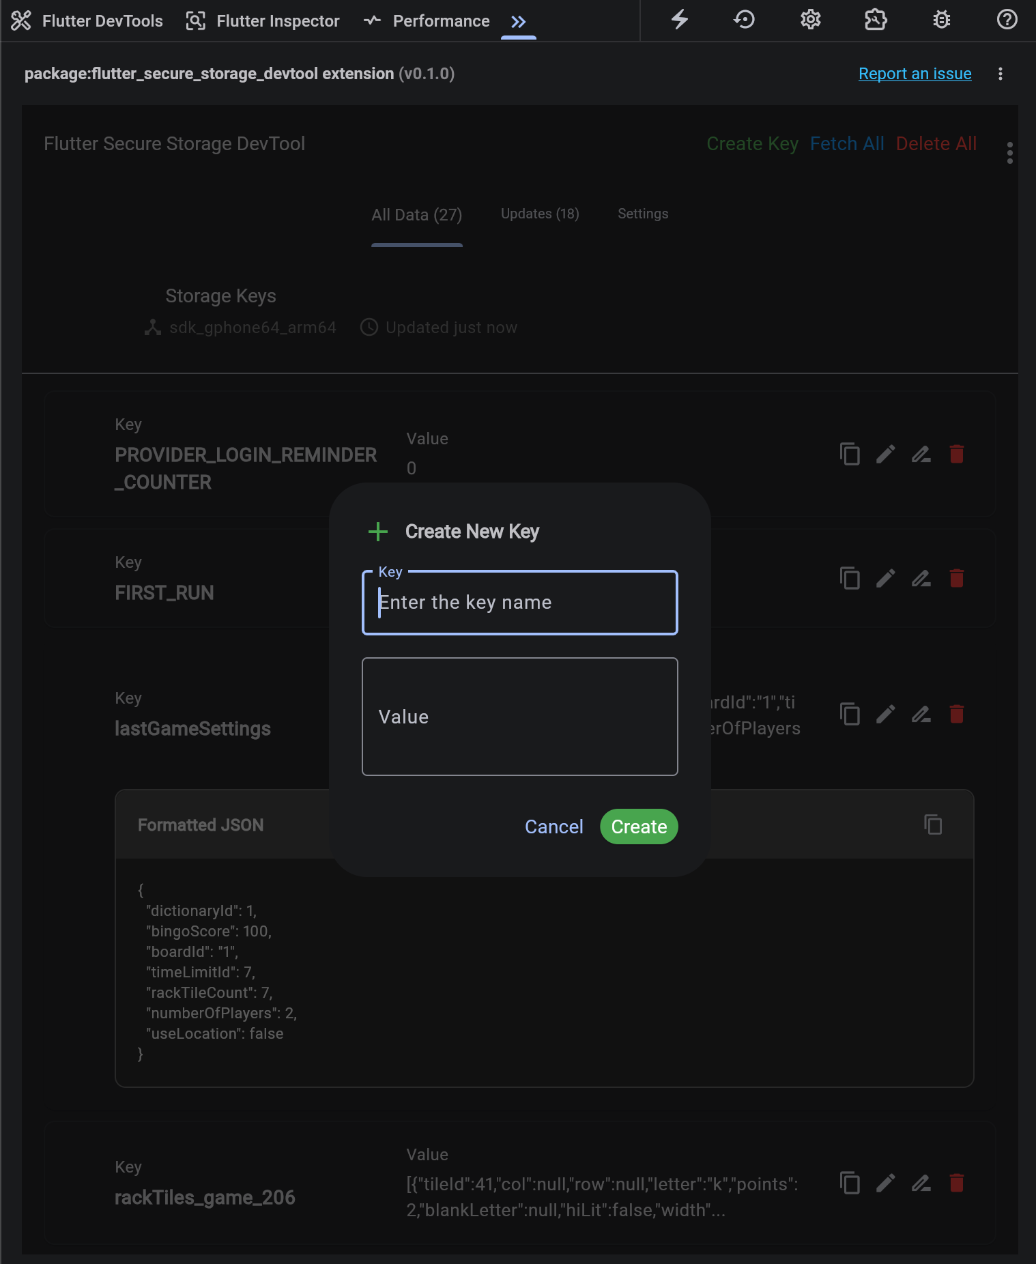Click Fetch All
Image resolution: width=1036 pixels, height=1264 pixels.
pos(847,144)
